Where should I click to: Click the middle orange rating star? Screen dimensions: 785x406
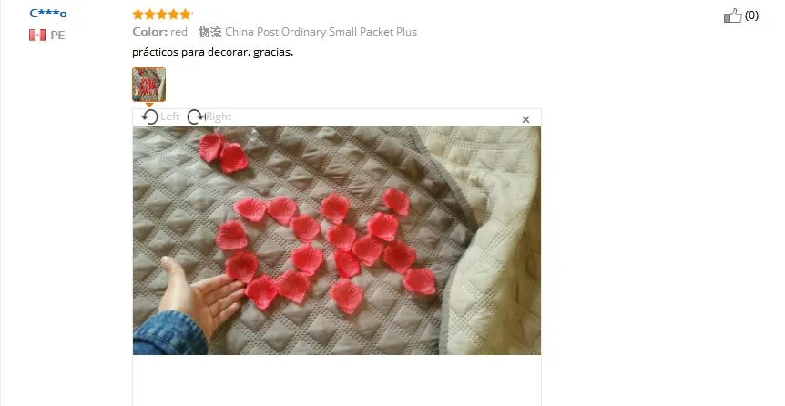(162, 14)
